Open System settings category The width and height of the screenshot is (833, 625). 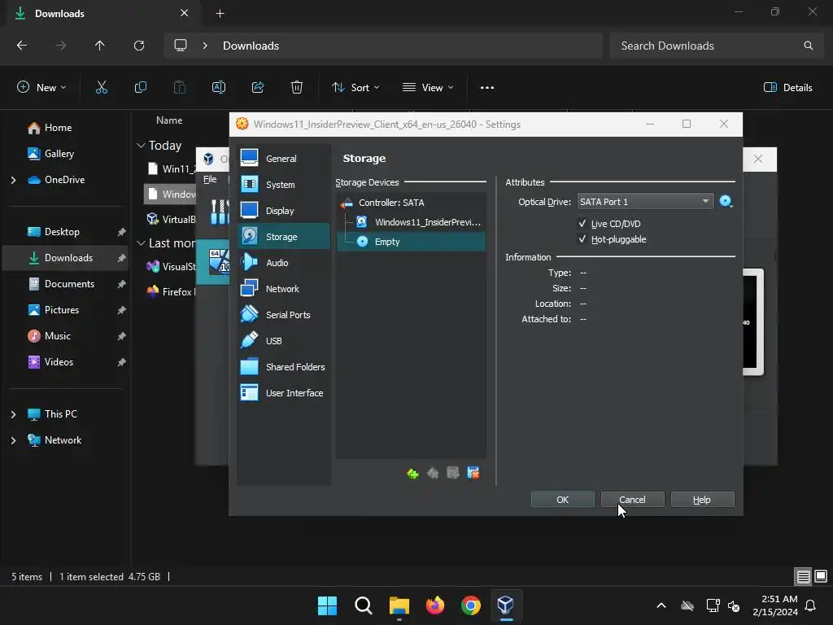click(x=283, y=185)
